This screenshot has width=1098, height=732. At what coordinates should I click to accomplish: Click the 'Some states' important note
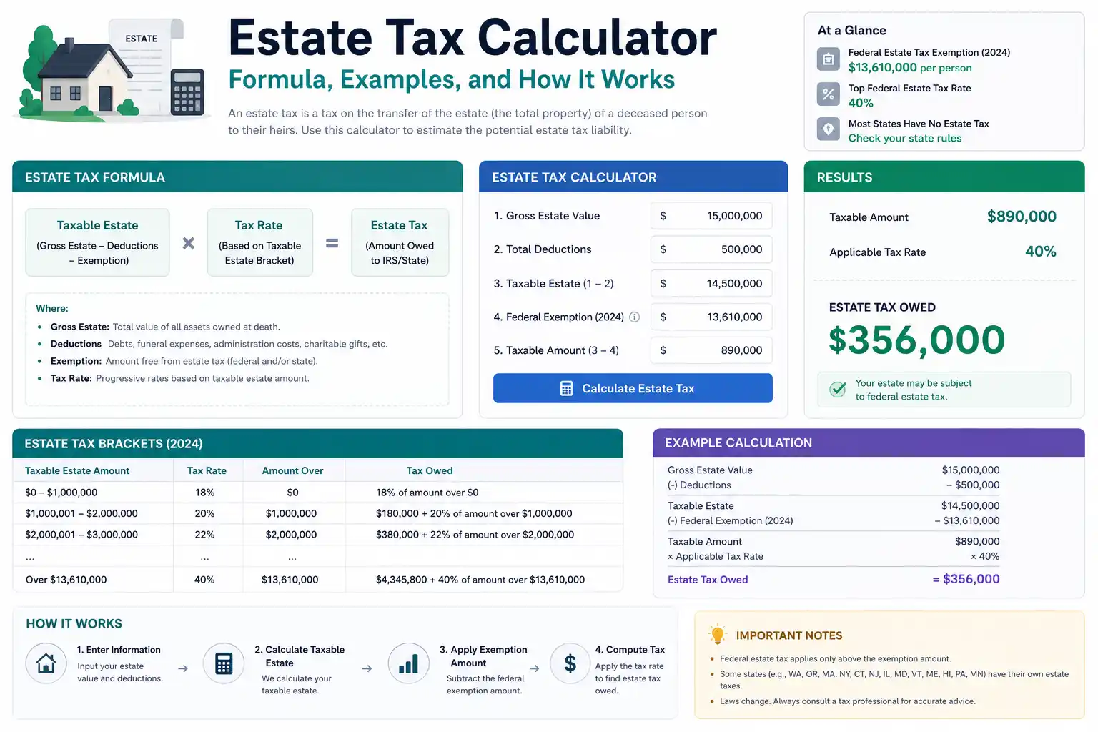(894, 680)
